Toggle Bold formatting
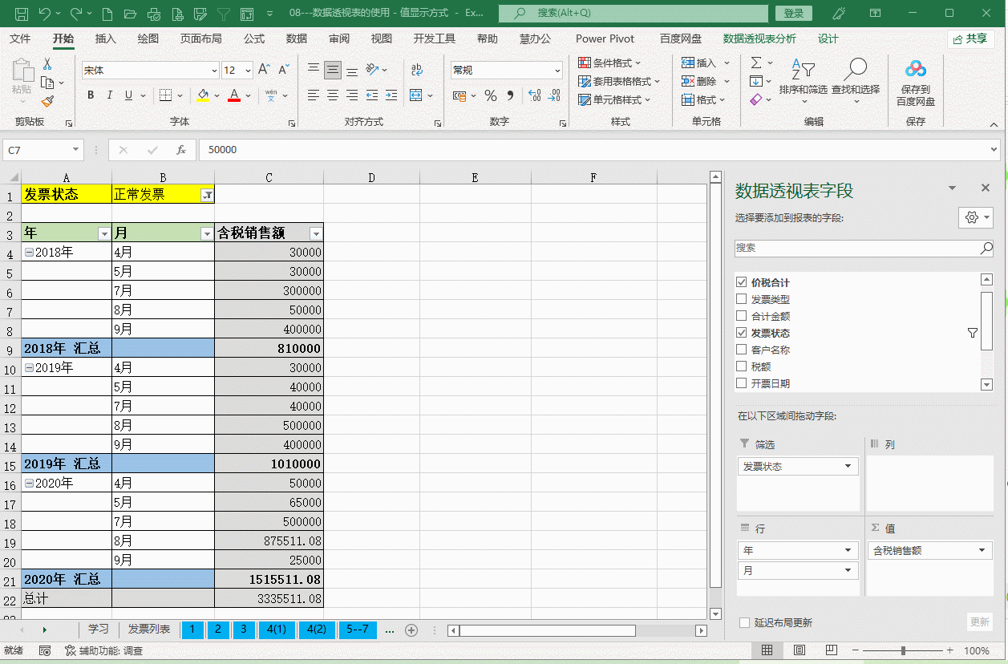This screenshot has width=1008, height=664. tap(91, 95)
